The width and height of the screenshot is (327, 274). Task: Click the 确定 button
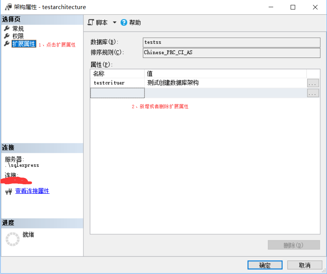tap(265, 265)
